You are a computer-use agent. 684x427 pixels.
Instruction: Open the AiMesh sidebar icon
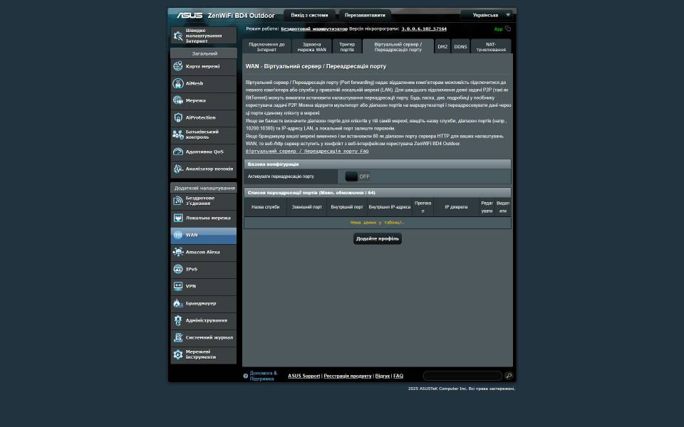pos(178,83)
